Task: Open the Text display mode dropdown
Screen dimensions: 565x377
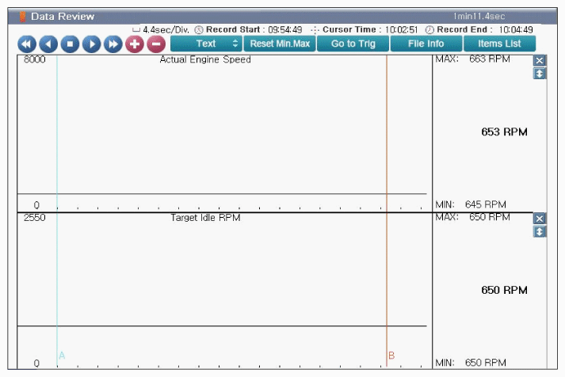Action: coord(206,44)
